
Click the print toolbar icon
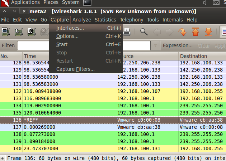coord(127,32)
